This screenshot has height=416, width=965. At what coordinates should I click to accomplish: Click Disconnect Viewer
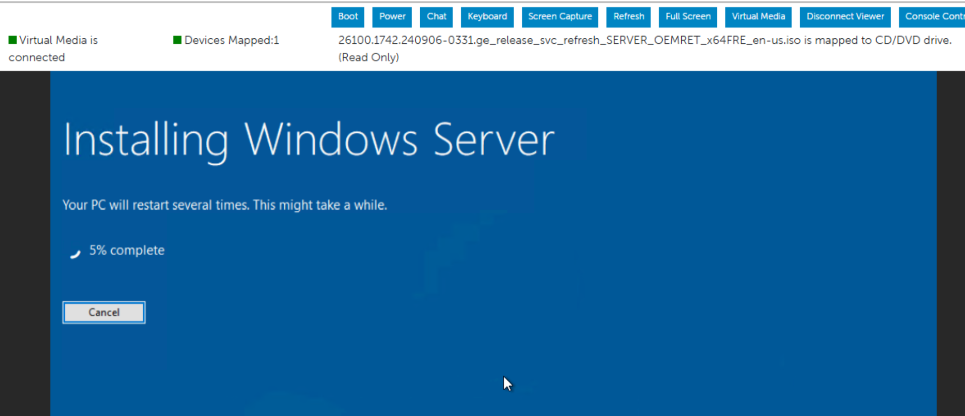845,17
